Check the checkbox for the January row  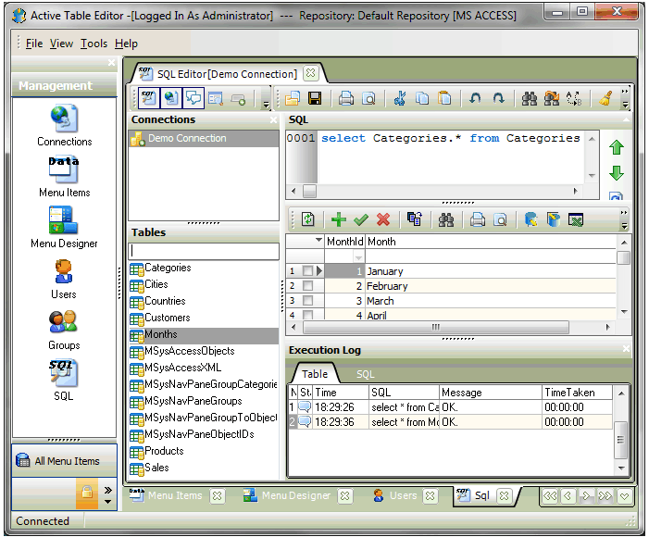[308, 271]
